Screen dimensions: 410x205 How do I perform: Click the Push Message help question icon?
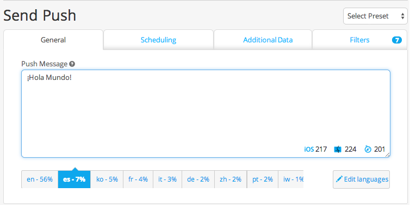coord(72,64)
